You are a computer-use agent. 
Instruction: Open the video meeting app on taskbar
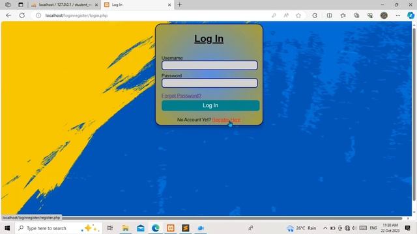click(x=201, y=228)
